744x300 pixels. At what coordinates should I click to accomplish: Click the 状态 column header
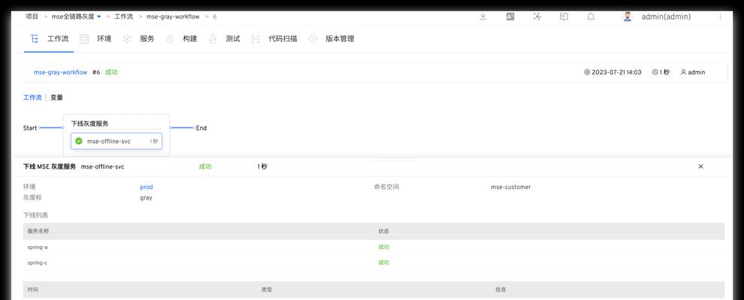tap(383, 232)
